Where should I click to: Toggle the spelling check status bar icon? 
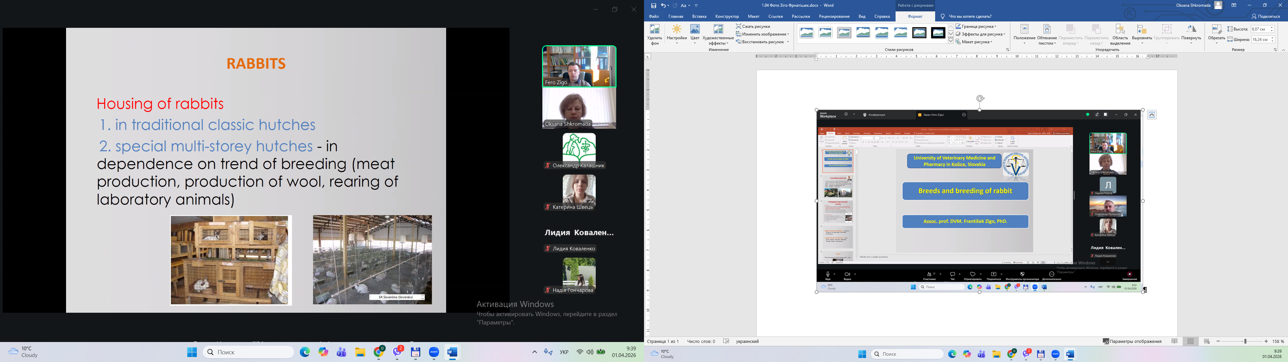(x=726, y=342)
